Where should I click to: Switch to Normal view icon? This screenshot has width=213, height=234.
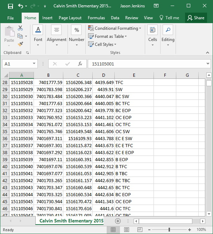pyautogui.click(x=113, y=230)
